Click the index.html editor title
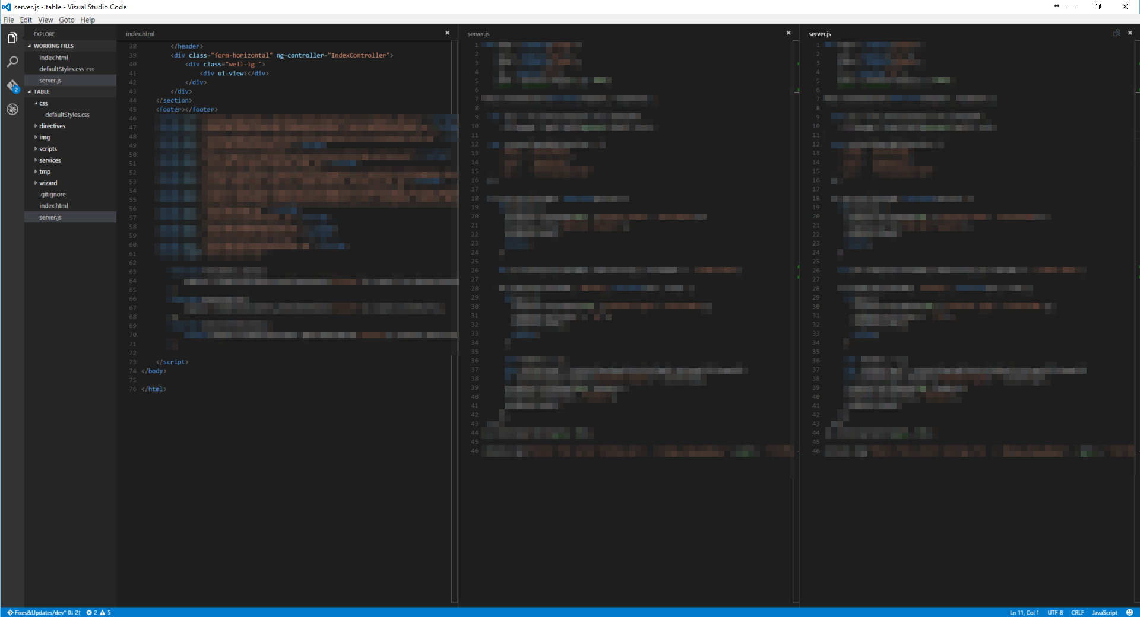This screenshot has width=1140, height=617. (140, 34)
